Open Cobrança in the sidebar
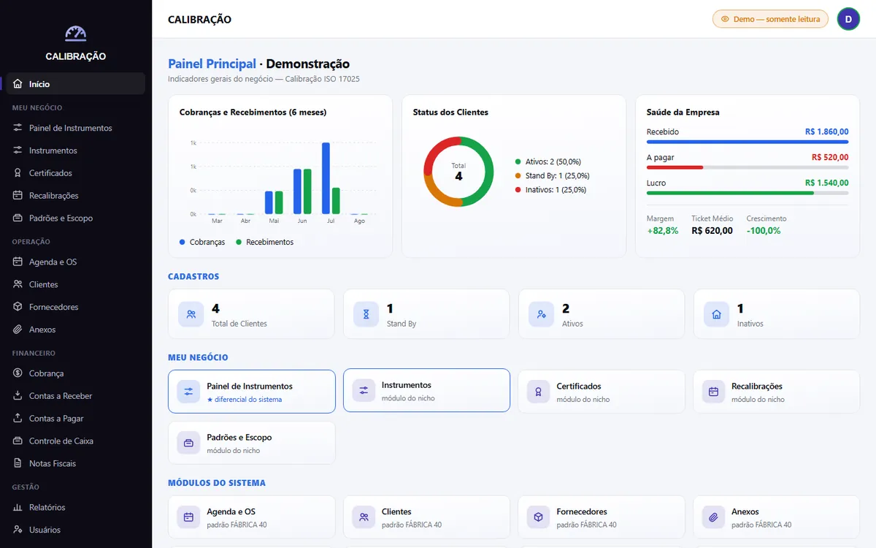This screenshot has width=876, height=548. tap(76, 373)
